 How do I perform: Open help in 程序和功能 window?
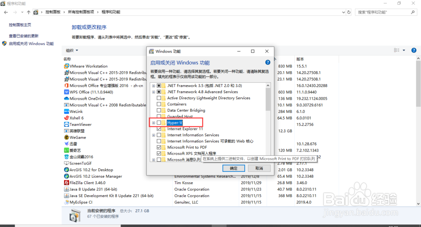(x=414, y=50)
